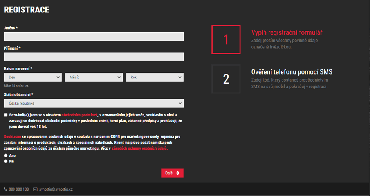Open the Měsíc dropdown
The height and width of the screenshot is (196, 370).
94,77
